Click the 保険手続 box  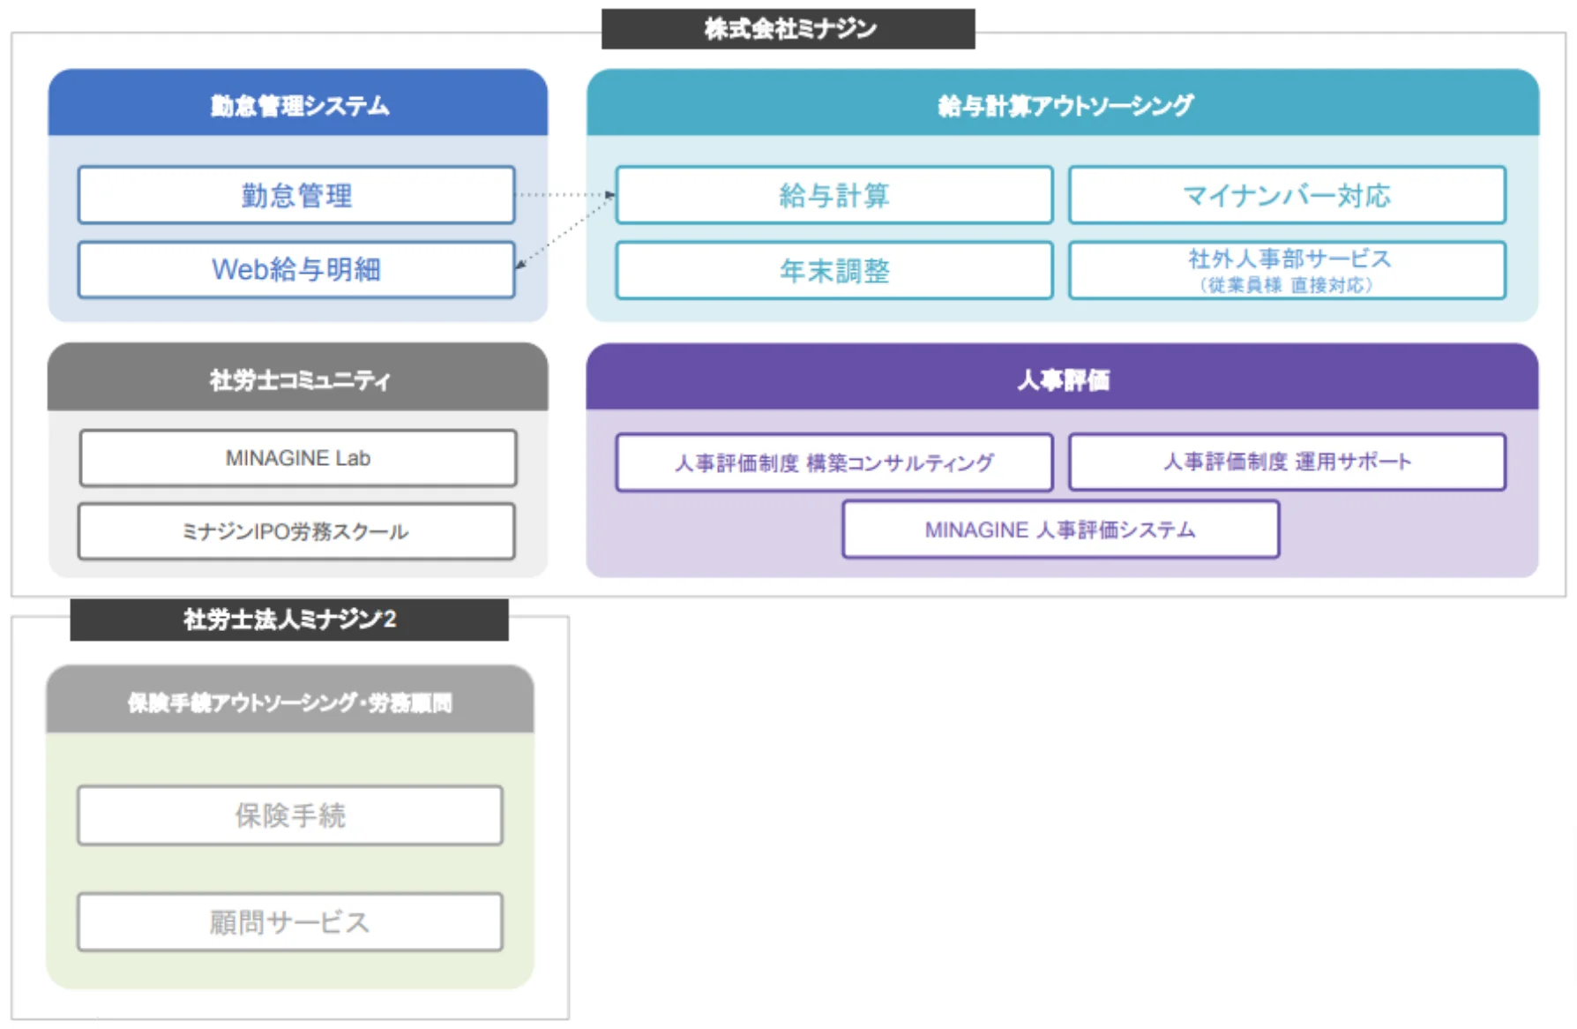click(290, 815)
